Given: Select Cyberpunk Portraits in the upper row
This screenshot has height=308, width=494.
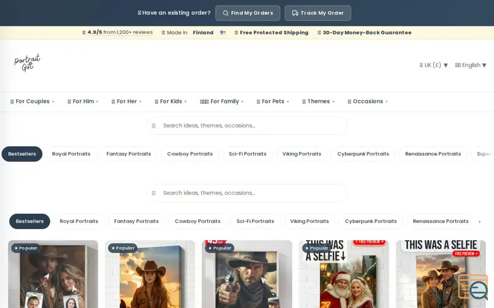Looking at the screenshot, I should coord(363,154).
